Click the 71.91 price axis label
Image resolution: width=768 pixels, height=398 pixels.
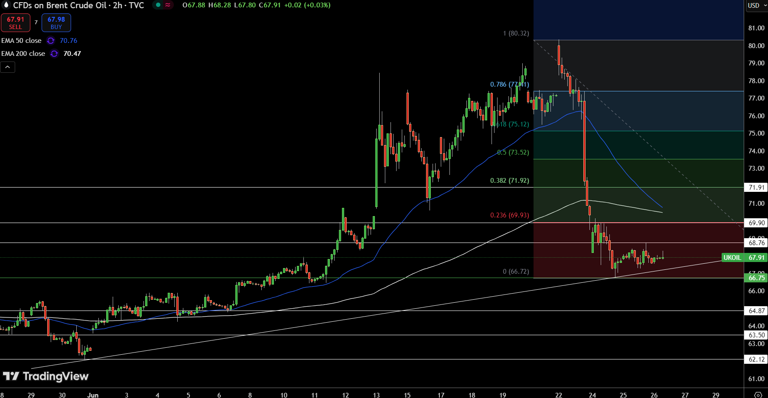pyautogui.click(x=756, y=188)
